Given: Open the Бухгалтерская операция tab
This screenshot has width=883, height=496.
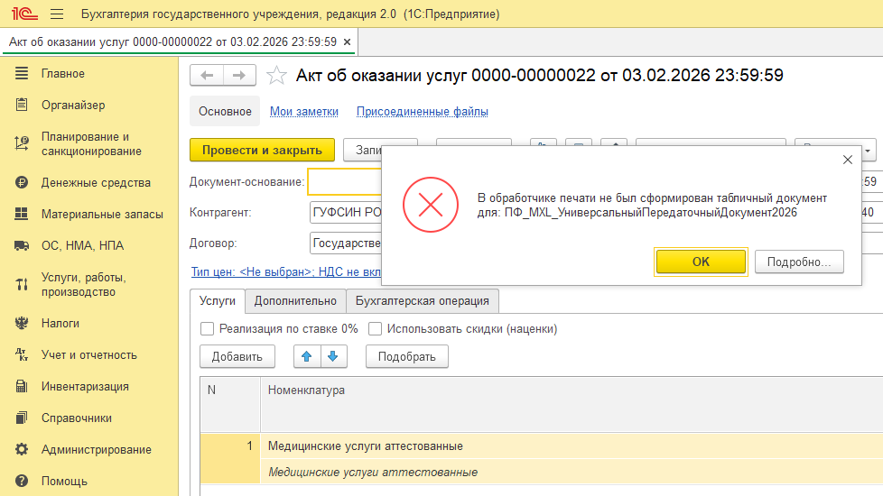Looking at the screenshot, I should 423,301.
